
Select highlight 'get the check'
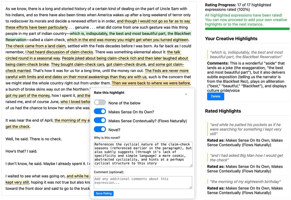point(18,126)
